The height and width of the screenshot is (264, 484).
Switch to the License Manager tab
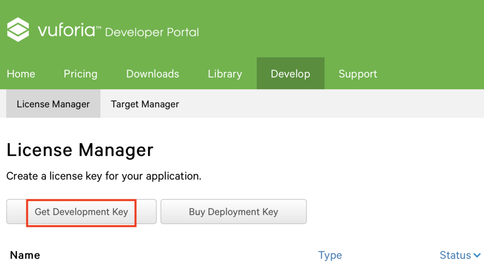coord(53,103)
